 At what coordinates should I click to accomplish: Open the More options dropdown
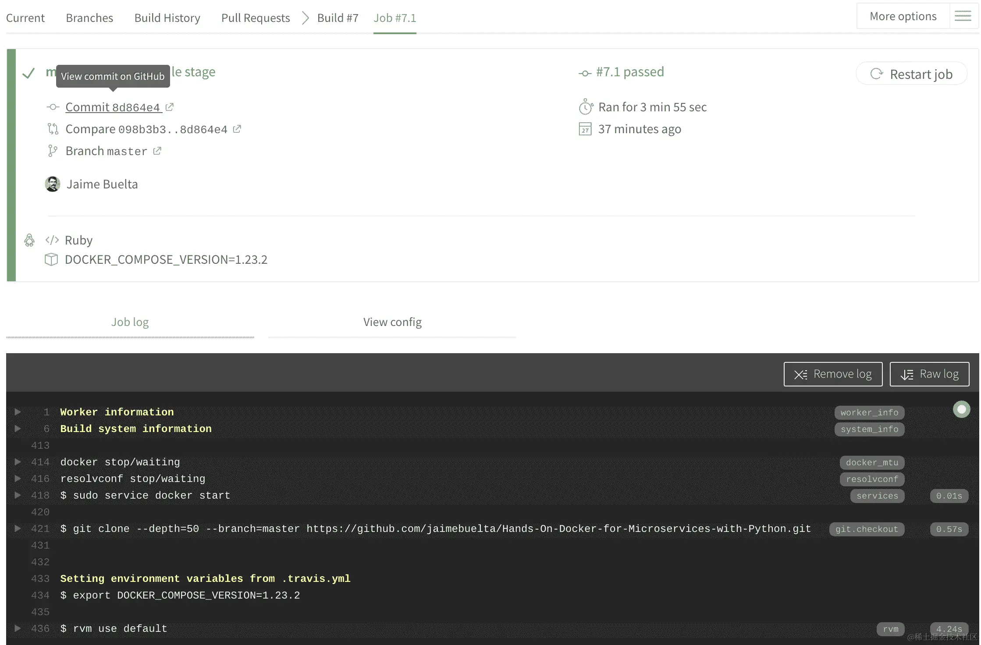click(903, 16)
